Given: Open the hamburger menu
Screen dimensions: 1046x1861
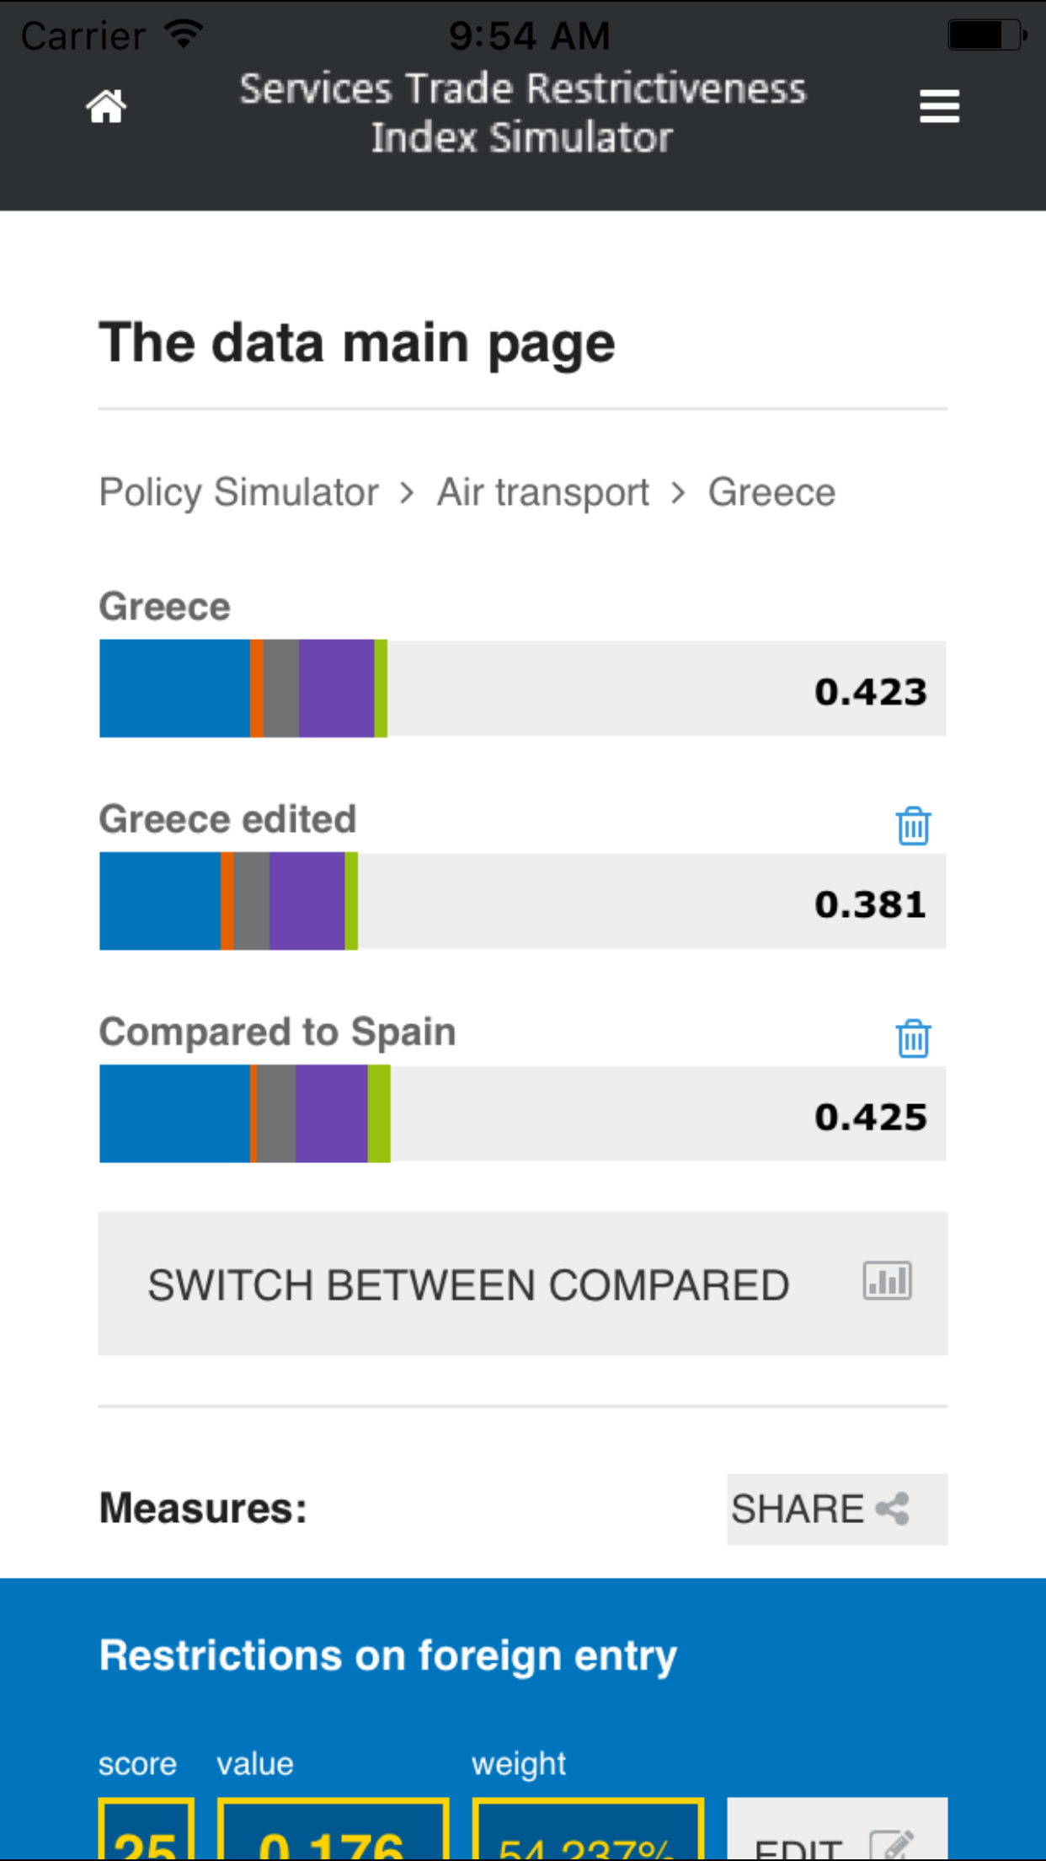Looking at the screenshot, I should [x=939, y=107].
